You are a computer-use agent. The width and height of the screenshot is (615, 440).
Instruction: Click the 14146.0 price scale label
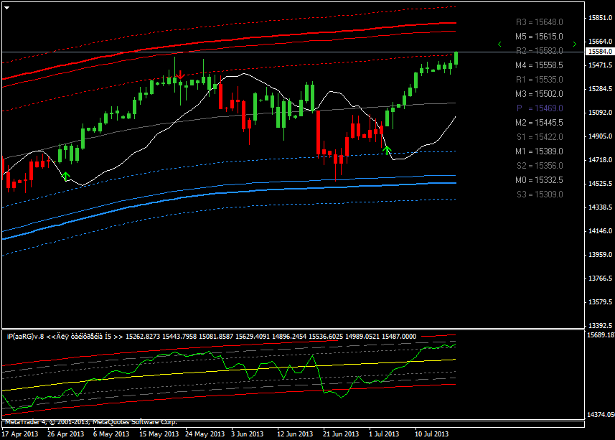600,231
